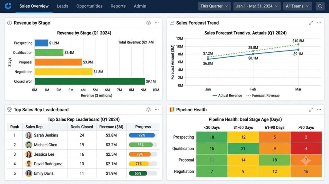329x184 pixels.
Task: Open Sarah Jenkins sales rep entry
Action: pos(46,135)
